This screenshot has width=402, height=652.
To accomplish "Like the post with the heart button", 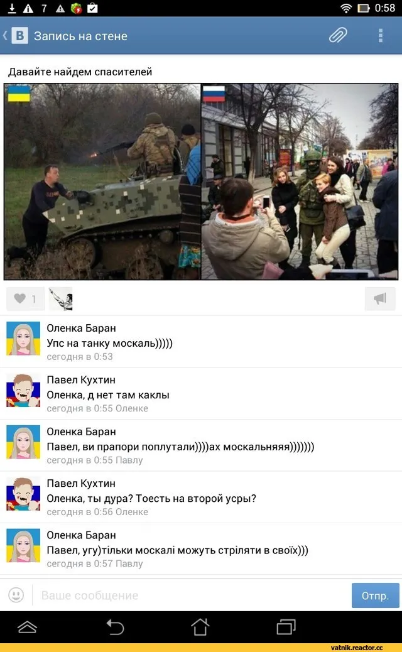I will coord(25,298).
